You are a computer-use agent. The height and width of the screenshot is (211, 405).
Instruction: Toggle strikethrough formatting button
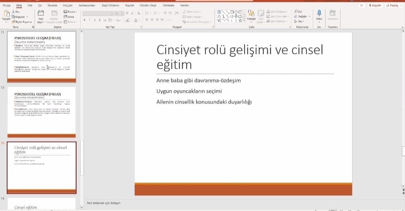click(x=105, y=20)
